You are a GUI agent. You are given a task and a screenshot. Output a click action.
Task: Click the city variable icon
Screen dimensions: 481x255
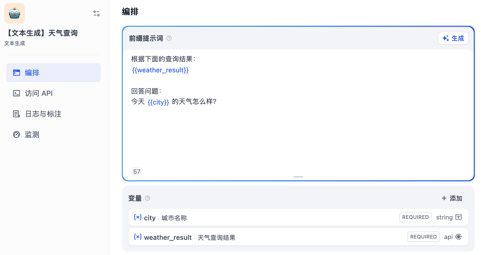(x=138, y=217)
